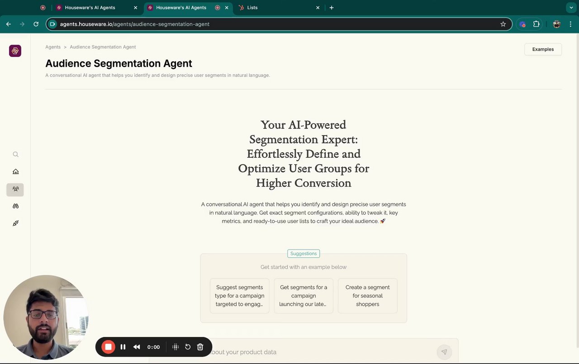This screenshot has width=579, height=364.
Task: Click the colorful extension icon in toolbar
Action: (x=522, y=24)
